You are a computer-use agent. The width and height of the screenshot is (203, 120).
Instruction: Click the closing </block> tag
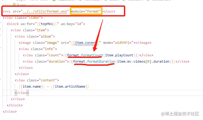pyautogui.click(x=15, y=105)
